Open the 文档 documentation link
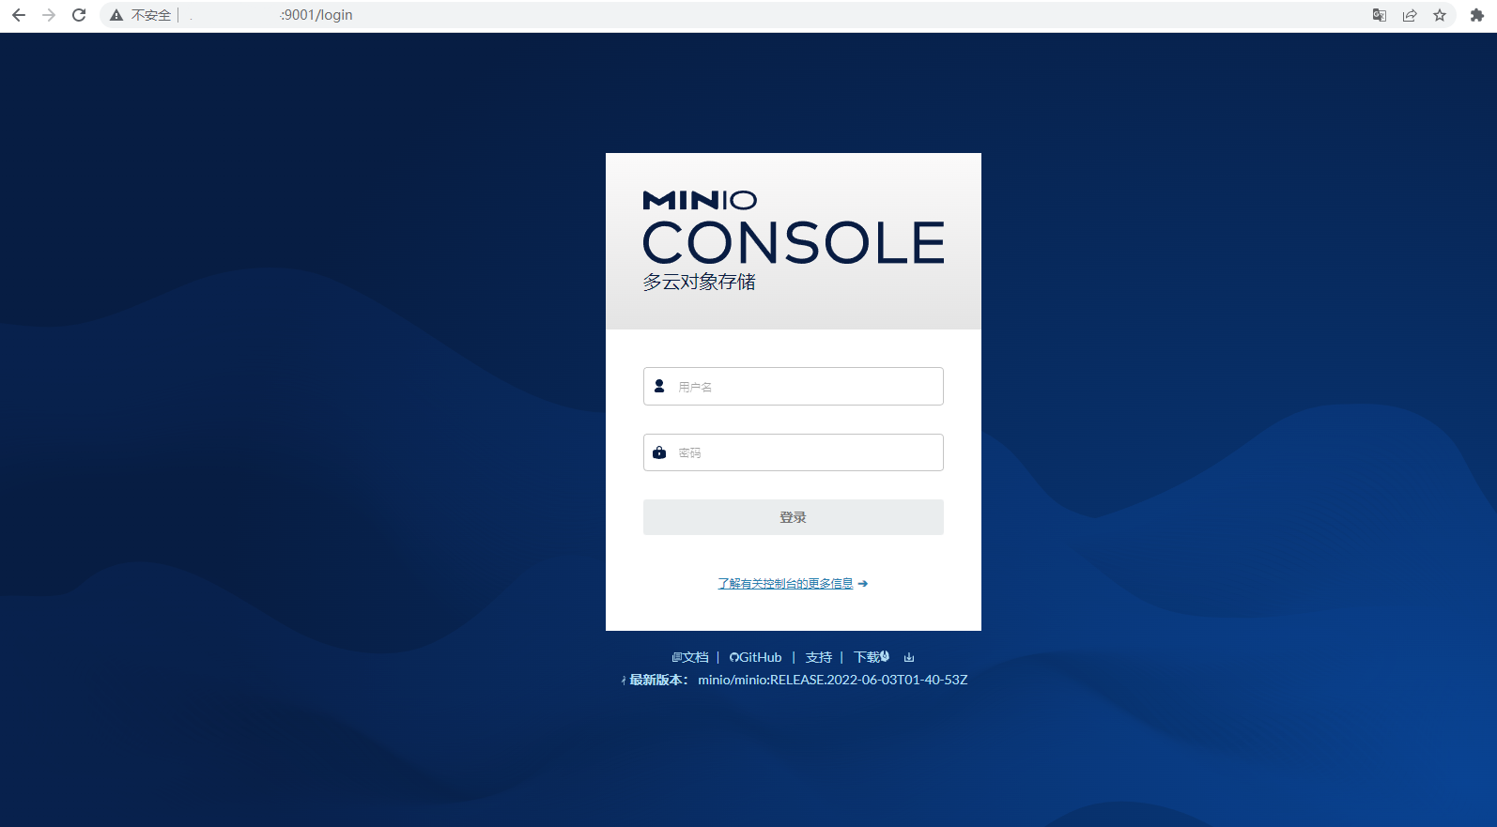1497x827 pixels. click(x=690, y=657)
